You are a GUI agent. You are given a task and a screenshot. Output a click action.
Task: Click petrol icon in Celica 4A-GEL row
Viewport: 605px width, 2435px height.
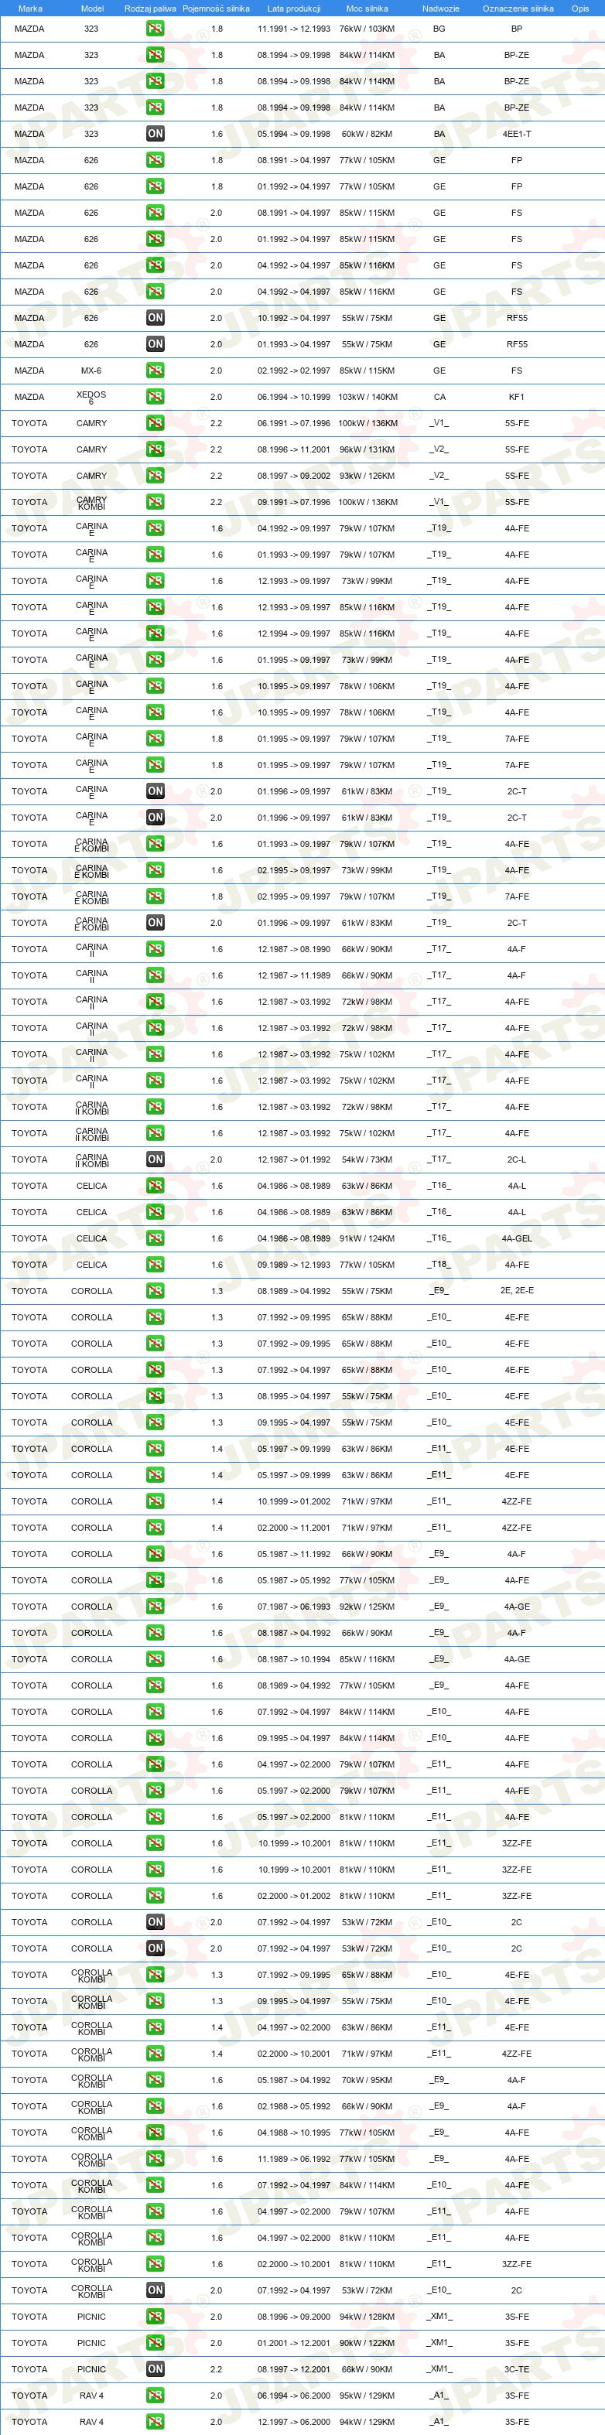tap(155, 1238)
